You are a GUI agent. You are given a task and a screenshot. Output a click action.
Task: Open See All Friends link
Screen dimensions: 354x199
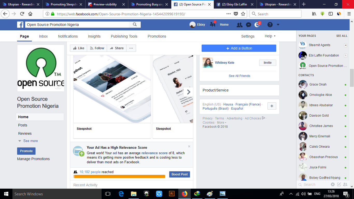coord(239,76)
